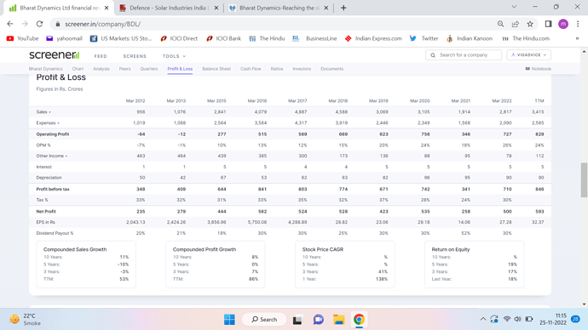
Task: Open ICICI Bank bookmark
Action: [223, 38]
